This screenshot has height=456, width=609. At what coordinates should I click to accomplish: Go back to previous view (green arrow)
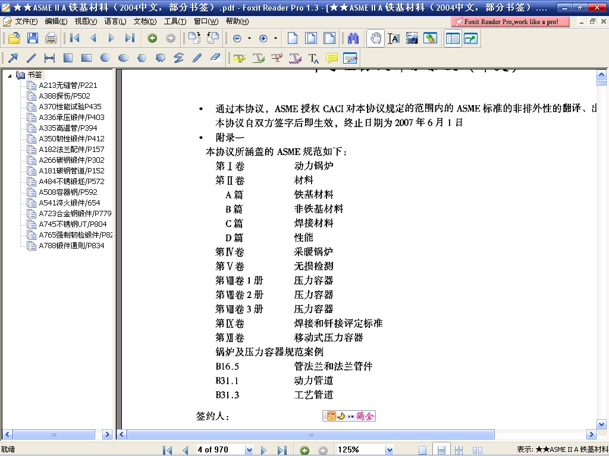click(x=152, y=38)
